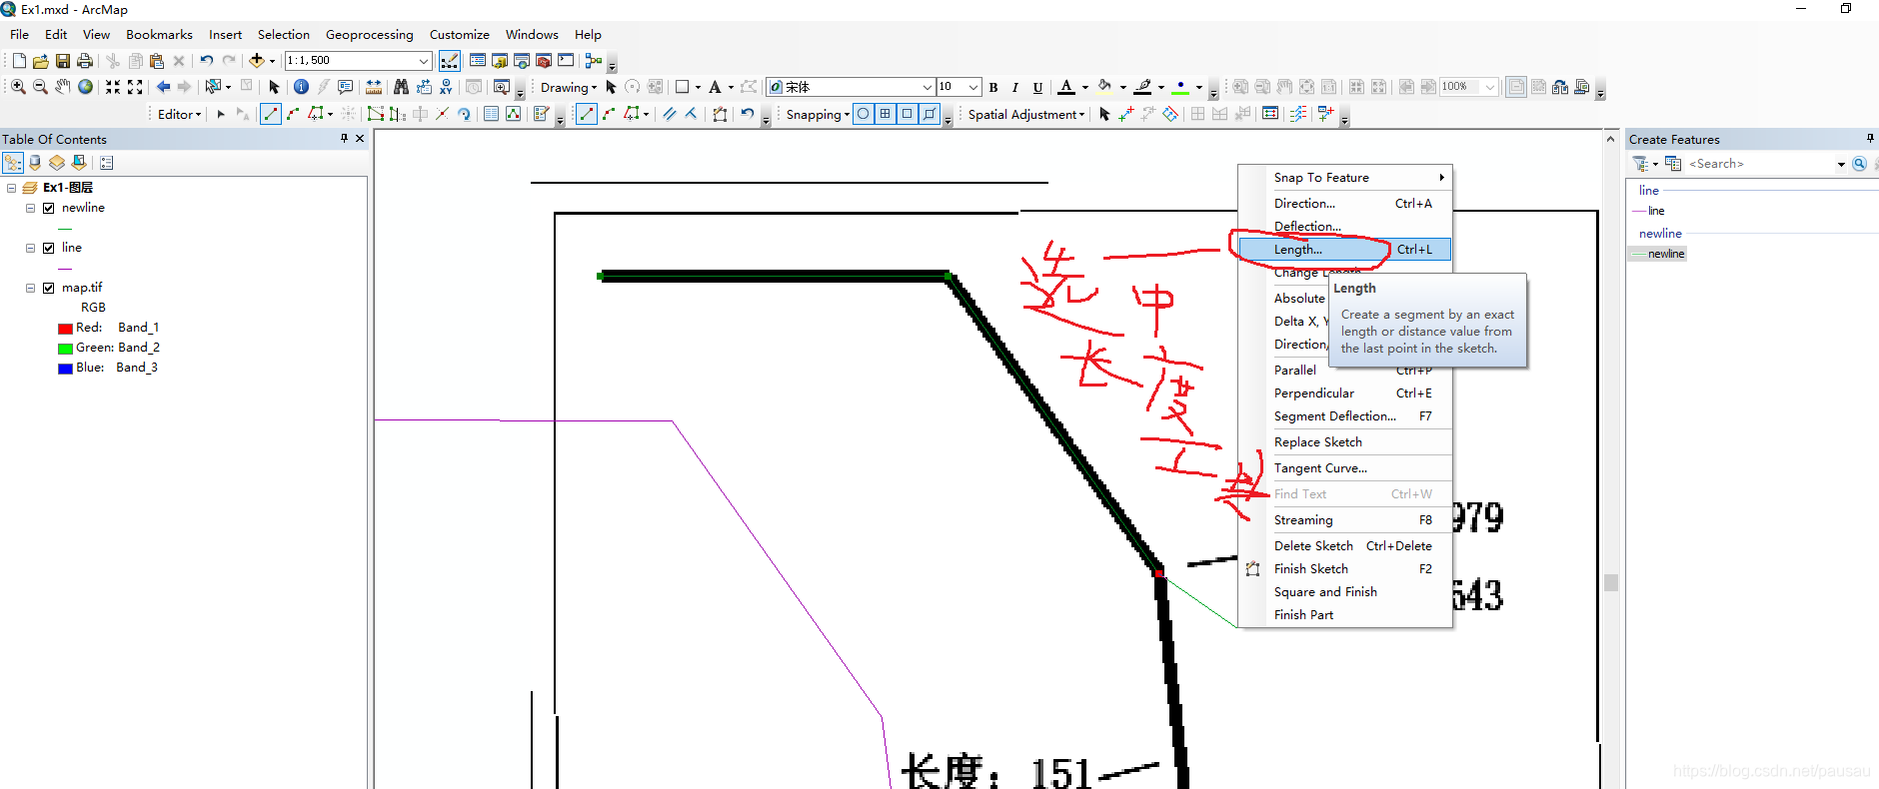
Task: Open the Snapping dropdown menu
Action: coord(818,114)
